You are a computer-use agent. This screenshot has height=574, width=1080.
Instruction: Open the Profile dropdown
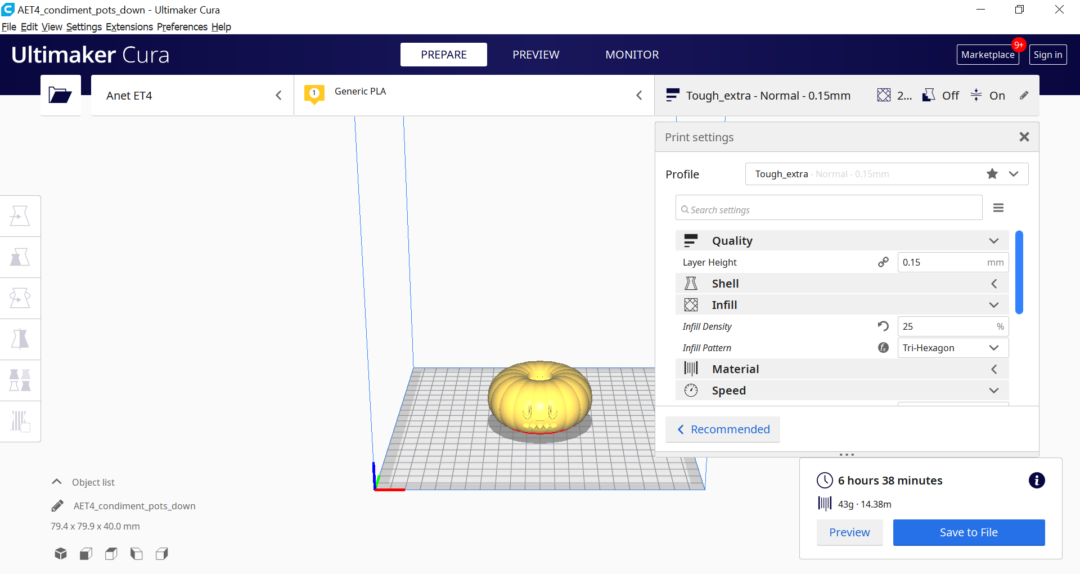[886, 174]
